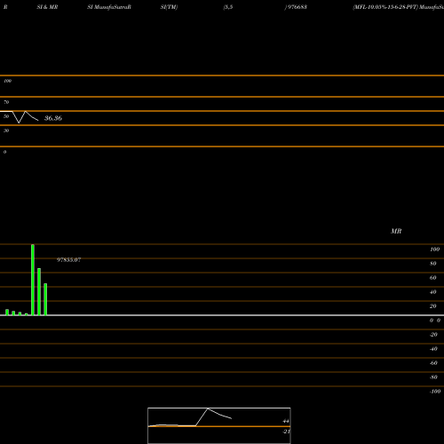Click the header text 'SI MunafaSutraR'
444x444 pixels.
coord(109,7)
